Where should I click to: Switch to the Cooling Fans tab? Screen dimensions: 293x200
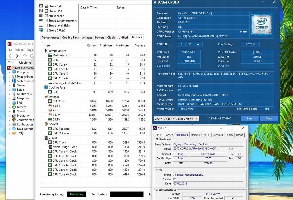tap(70, 38)
